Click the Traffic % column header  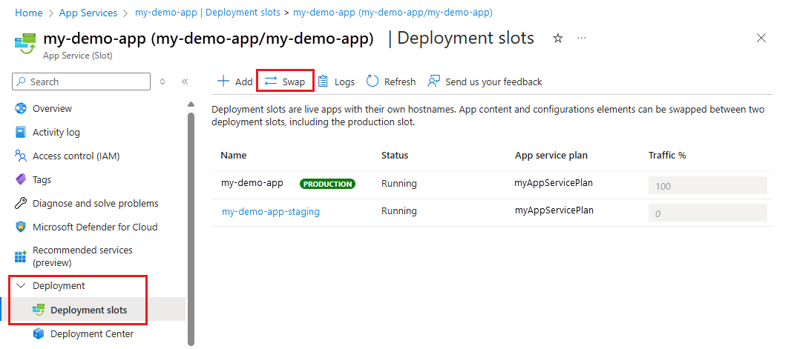coord(667,155)
